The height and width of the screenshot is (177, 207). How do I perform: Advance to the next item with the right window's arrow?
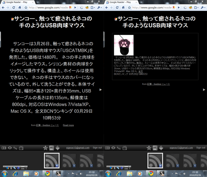204,90
